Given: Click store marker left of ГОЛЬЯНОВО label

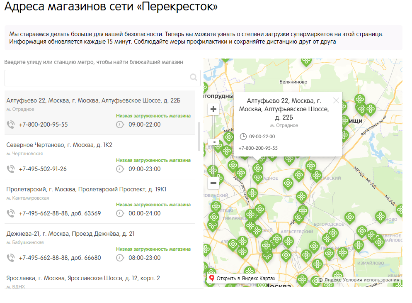Looking at the screenshot, I should click(350, 217).
